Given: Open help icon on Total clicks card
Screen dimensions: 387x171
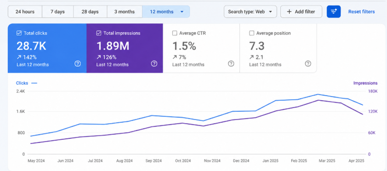Looking at the screenshot, I should point(78,63).
